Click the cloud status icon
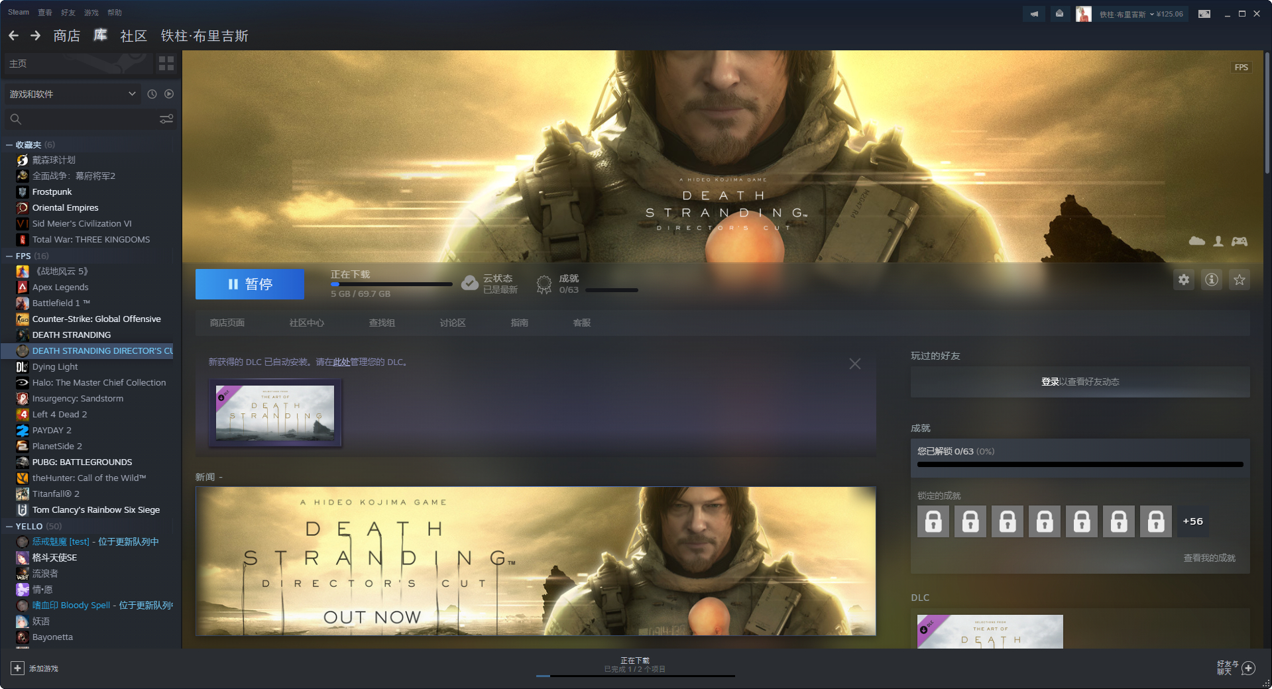The image size is (1272, 689). 470,284
